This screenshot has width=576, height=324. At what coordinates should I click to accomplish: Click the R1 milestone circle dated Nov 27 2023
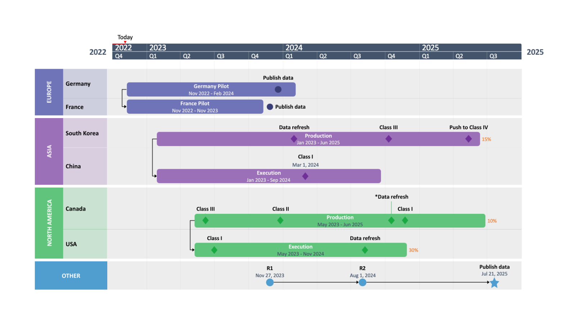(270, 283)
